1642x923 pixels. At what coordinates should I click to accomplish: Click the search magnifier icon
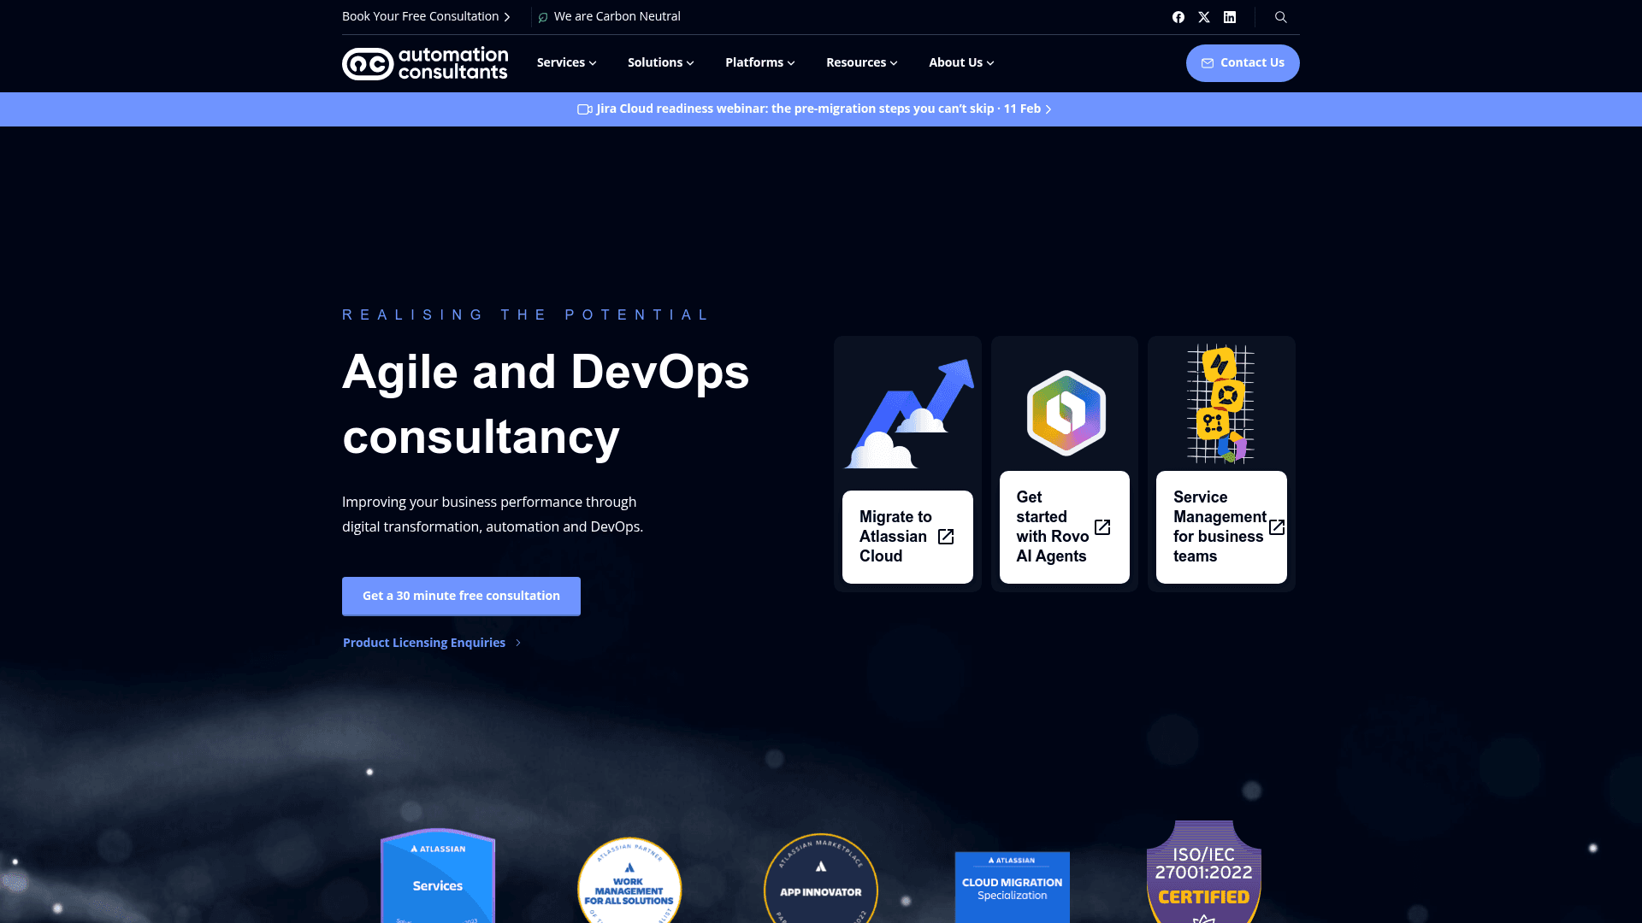click(x=1280, y=16)
